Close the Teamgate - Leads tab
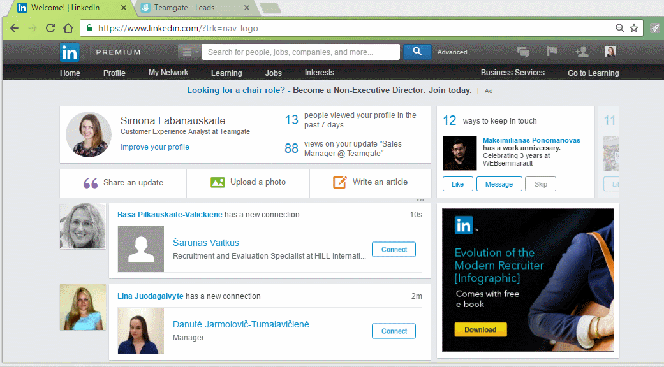Viewport: 664px width, 367px height. [x=247, y=8]
